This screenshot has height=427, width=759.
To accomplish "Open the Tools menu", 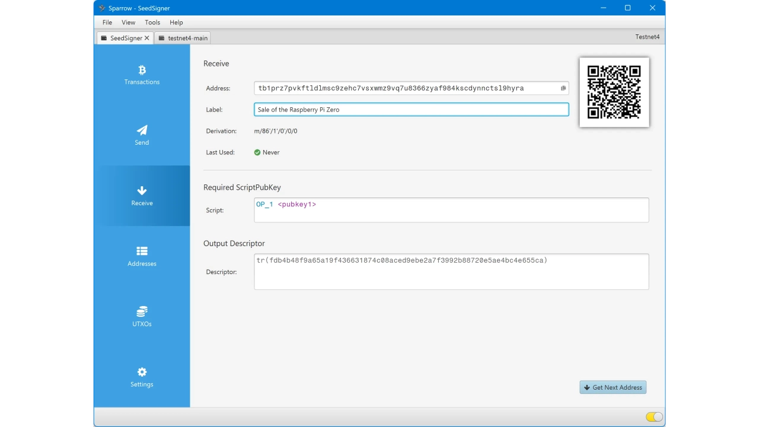I will 152,23.
